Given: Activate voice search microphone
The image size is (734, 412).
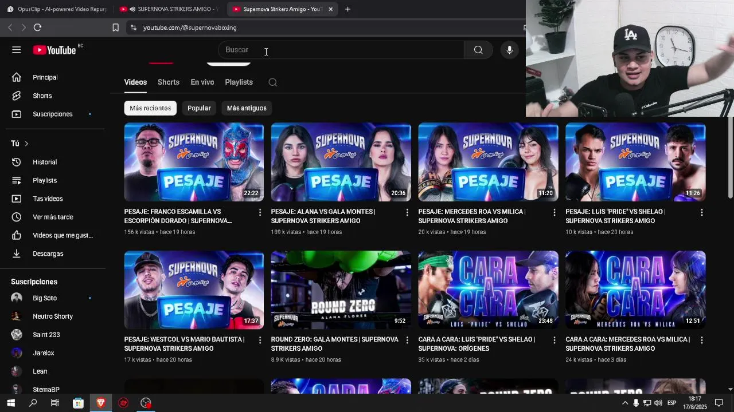Looking at the screenshot, I should coord(509,50).
